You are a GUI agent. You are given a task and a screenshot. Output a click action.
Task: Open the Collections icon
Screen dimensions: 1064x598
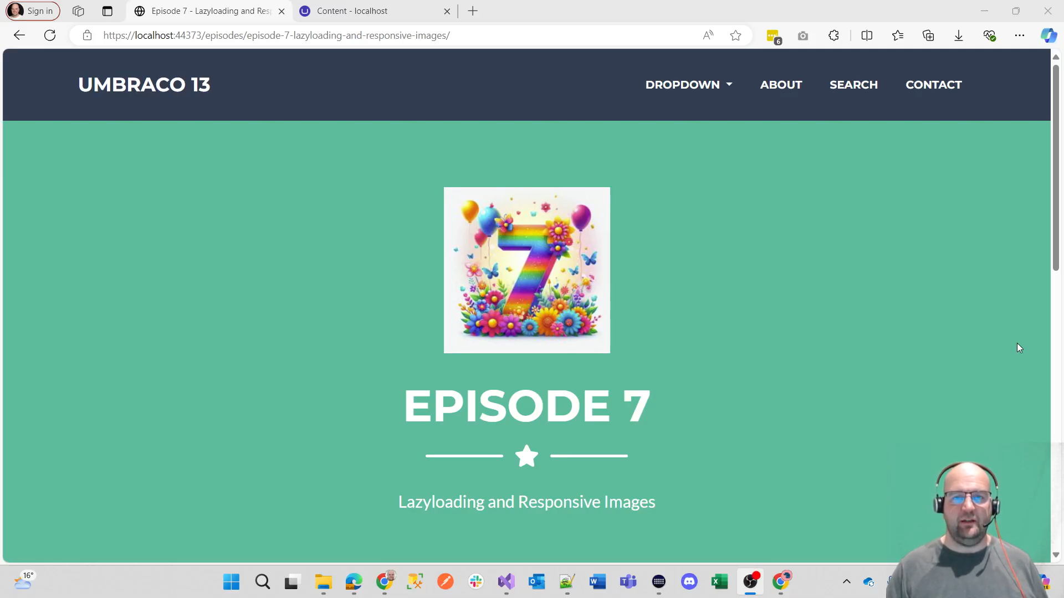[929, 35]
